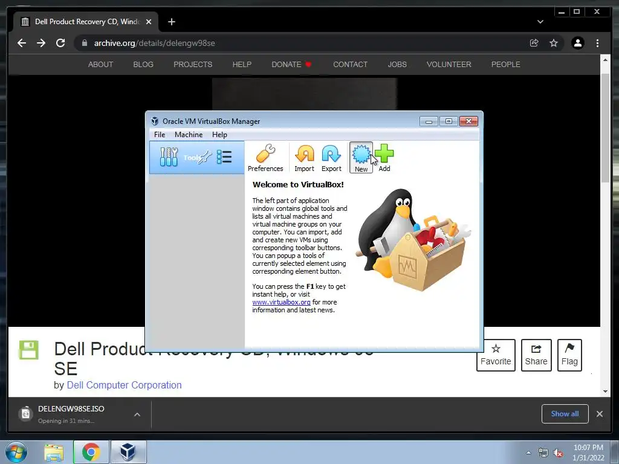Open Dell Computer Corporation link
The width and height of the screenshot is (619, 464).
(125, 385)
